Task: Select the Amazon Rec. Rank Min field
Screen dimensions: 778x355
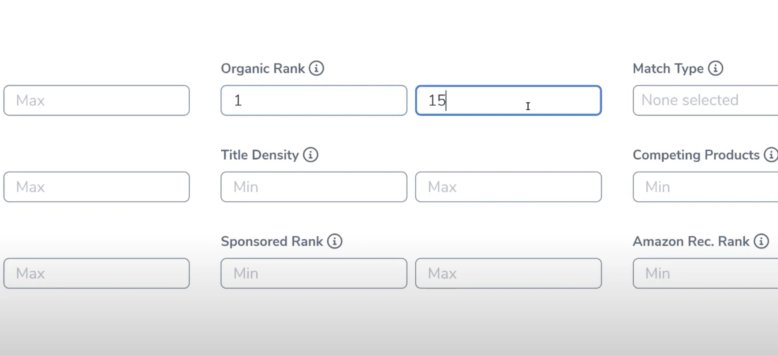Action: click(x=705, y=273)
